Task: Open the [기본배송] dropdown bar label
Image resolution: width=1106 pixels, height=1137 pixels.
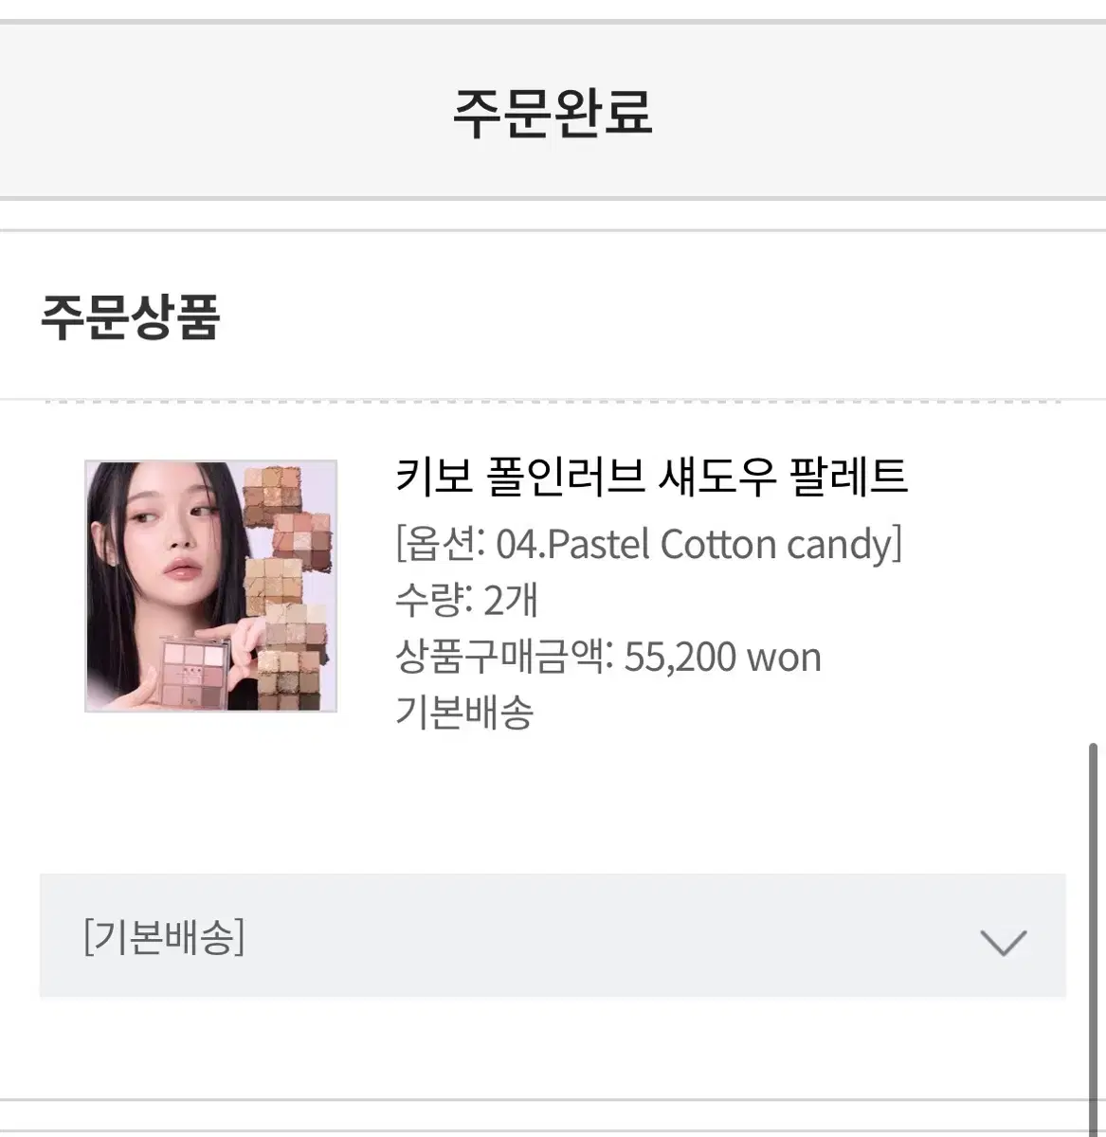Action: tap(164, 937)
